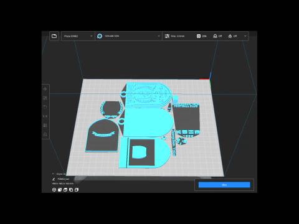Select the Rotate tool
The height and width of the screenshot is (224, 299).
[45, 107]
